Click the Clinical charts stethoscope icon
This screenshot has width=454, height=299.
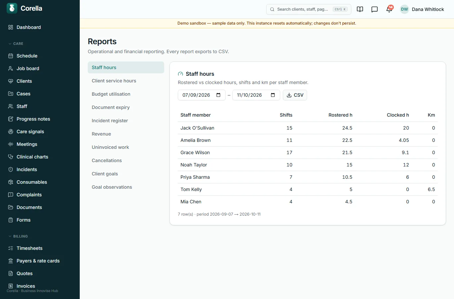11,157
